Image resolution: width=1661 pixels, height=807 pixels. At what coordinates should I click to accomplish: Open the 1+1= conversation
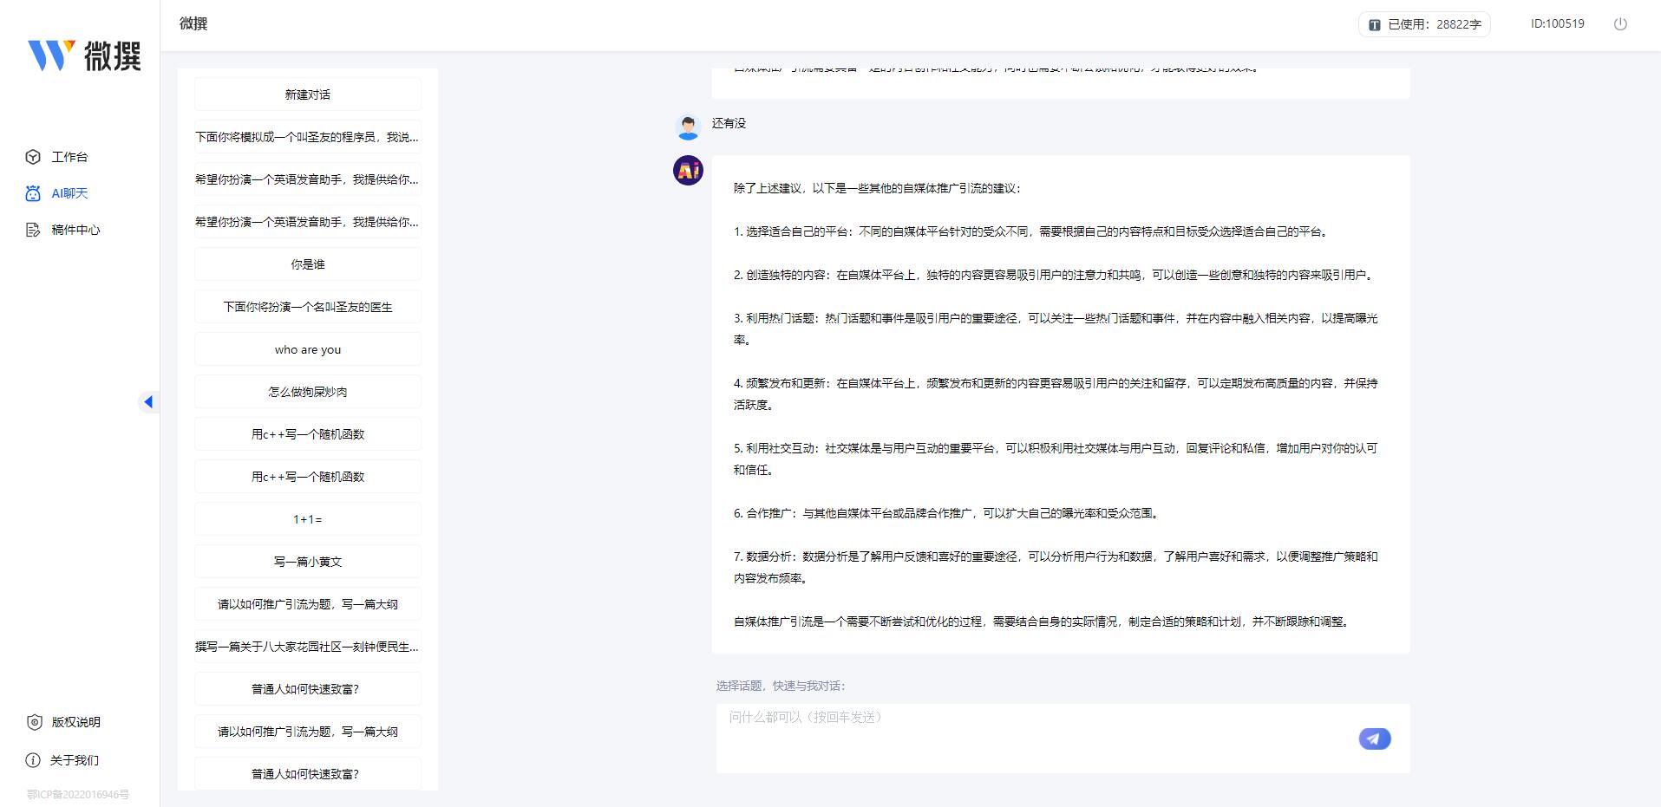307,518
